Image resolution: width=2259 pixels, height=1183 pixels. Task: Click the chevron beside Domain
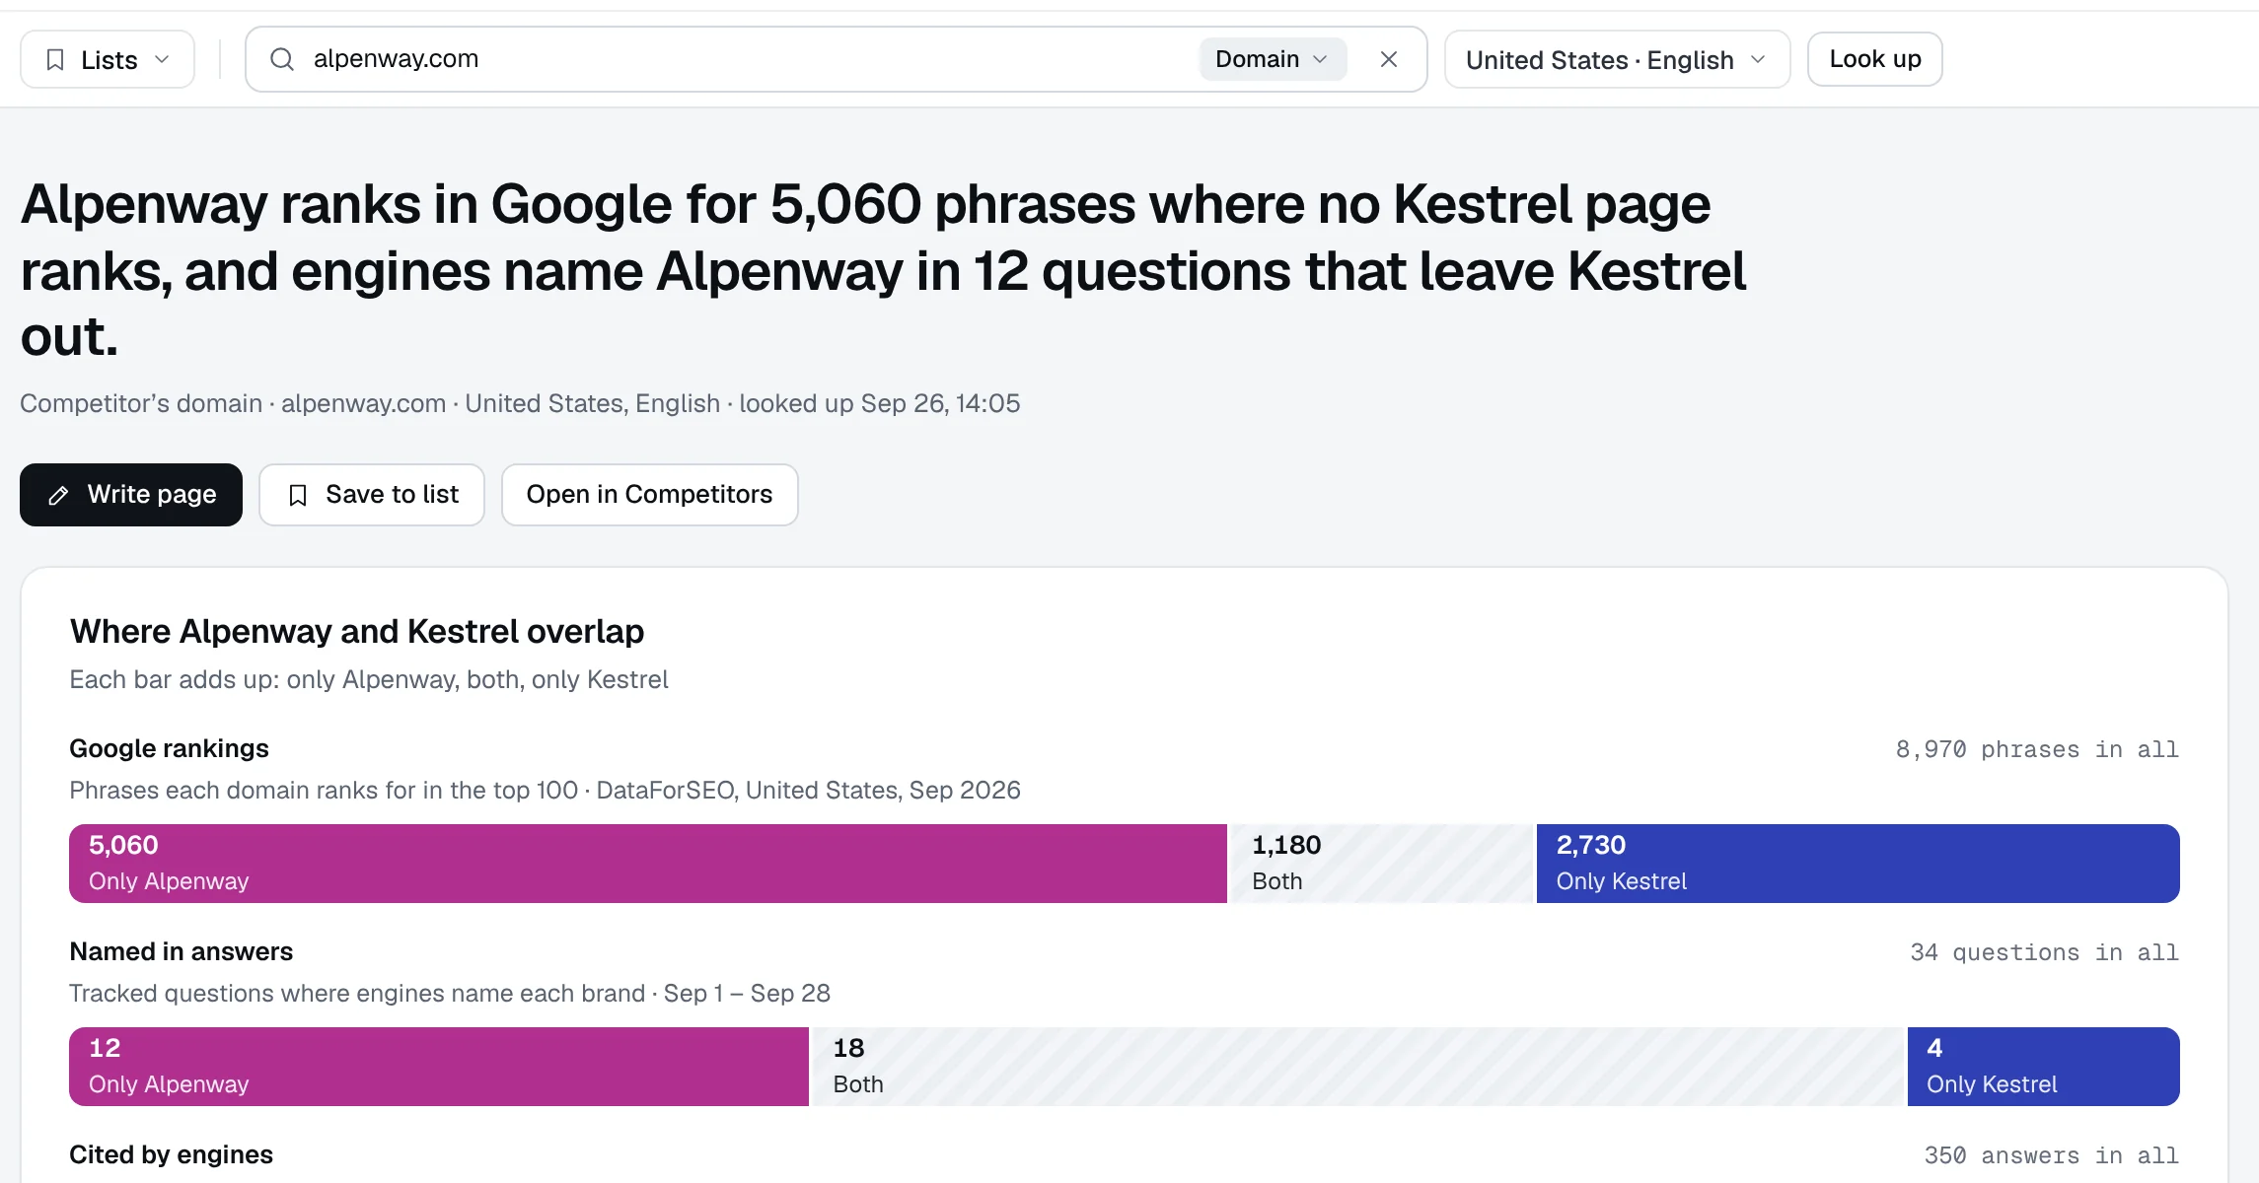click(x=1320, y=59)
